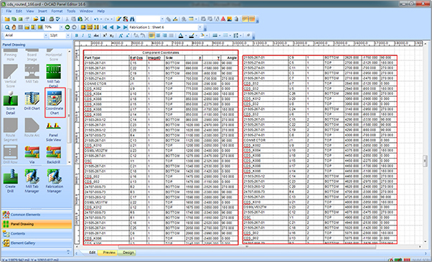432x262 pixels.
Task: Toggle Subscript formatting
Action: coord(111,36)
